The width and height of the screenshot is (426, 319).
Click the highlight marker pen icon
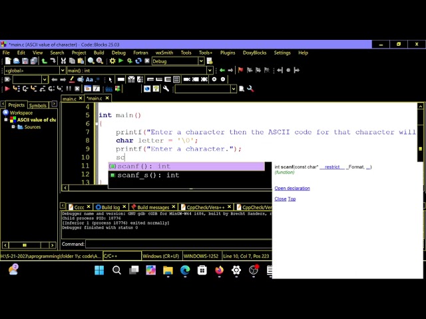click(72, 80)
